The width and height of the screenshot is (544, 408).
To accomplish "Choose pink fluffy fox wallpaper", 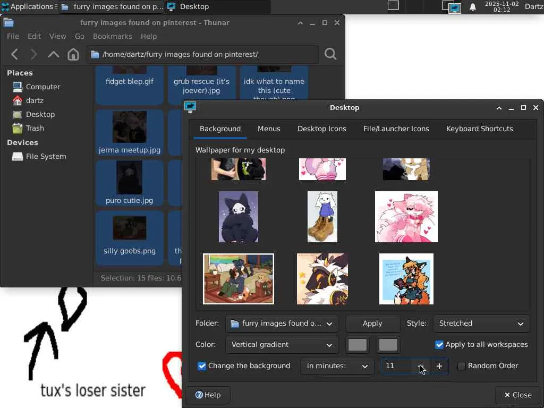I will (x=406, y=217).
